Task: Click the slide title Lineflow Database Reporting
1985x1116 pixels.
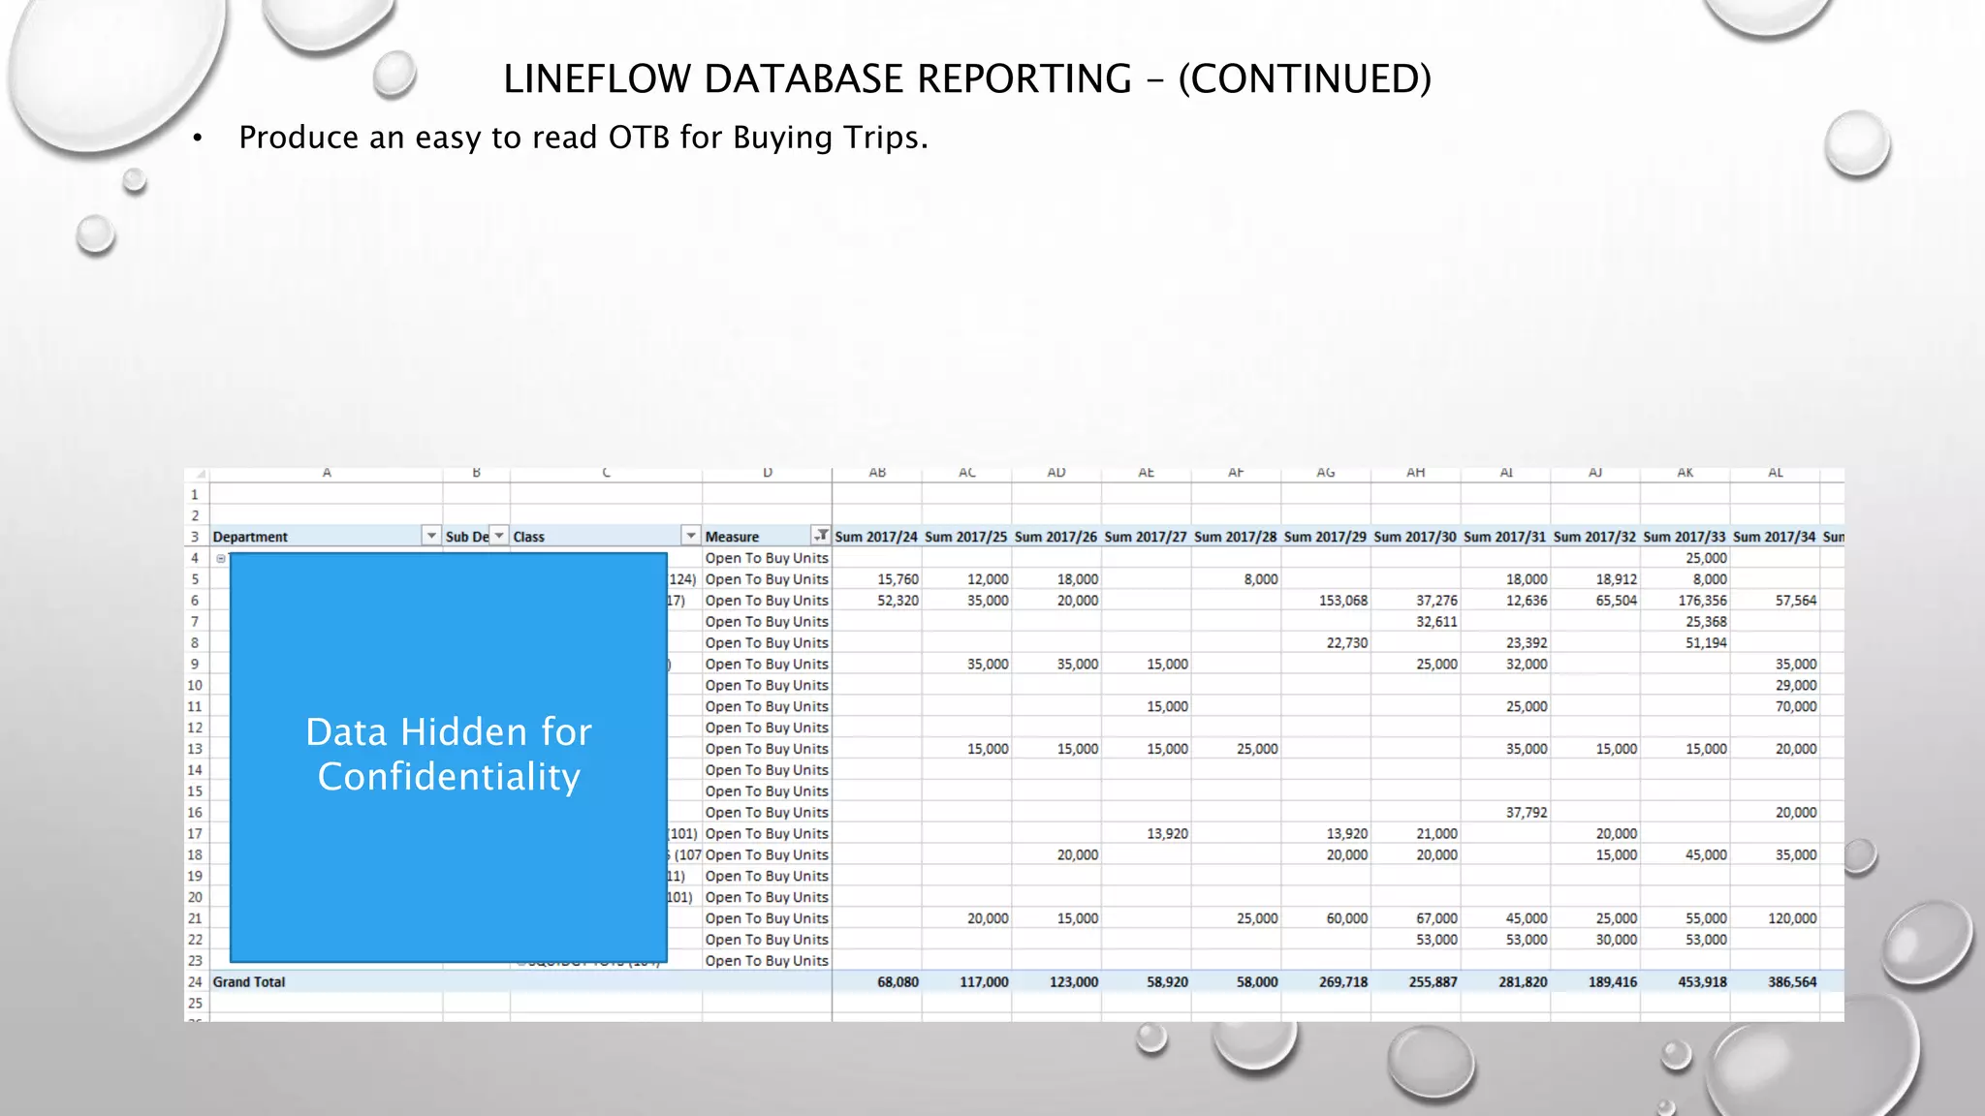Action: tap(966, 78)
